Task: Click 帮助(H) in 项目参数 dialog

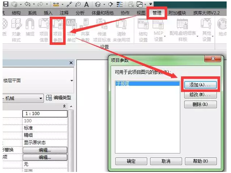Action: tap(201, 161)
